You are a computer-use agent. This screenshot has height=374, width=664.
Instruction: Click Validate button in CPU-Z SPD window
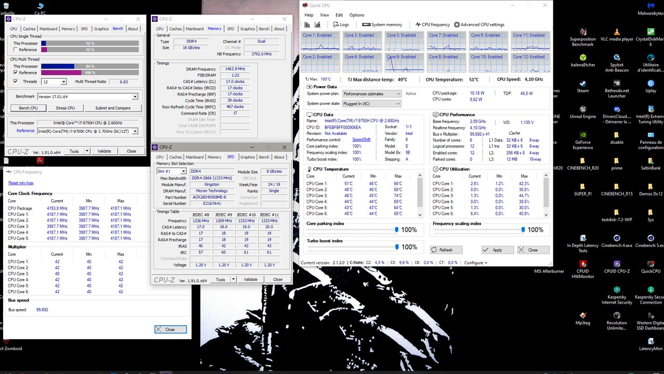coord(251,279)
